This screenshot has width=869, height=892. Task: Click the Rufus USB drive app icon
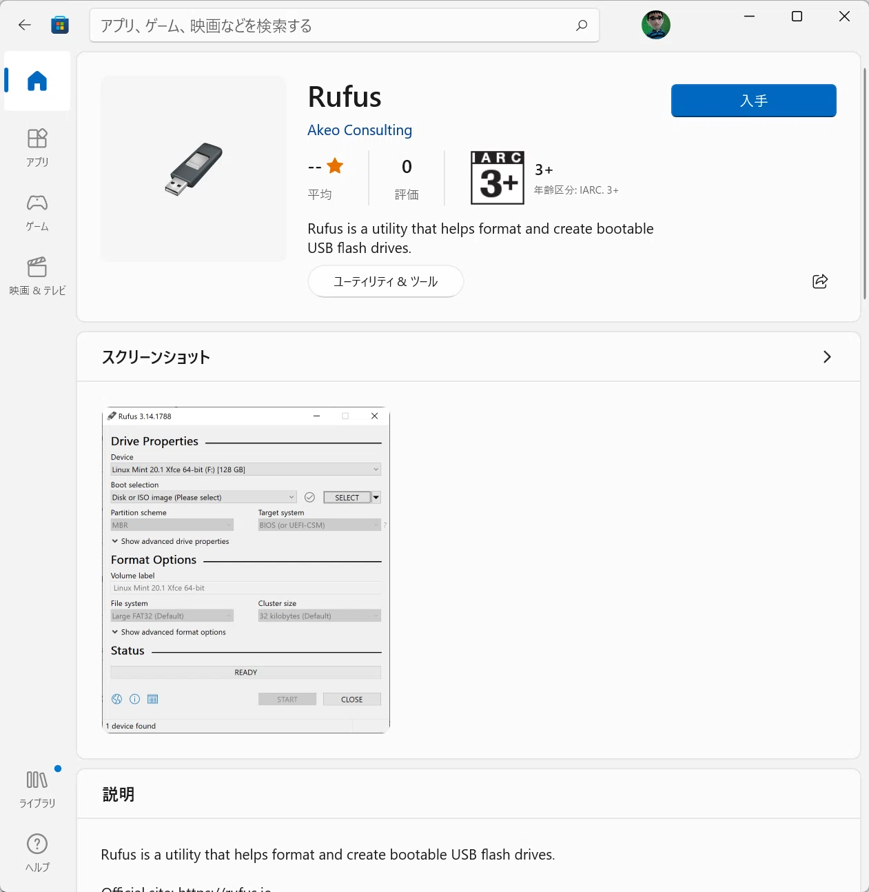194,169
